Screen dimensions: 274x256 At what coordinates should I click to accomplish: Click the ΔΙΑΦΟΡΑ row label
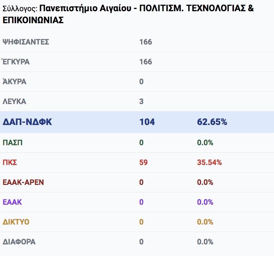coord(19,242)
